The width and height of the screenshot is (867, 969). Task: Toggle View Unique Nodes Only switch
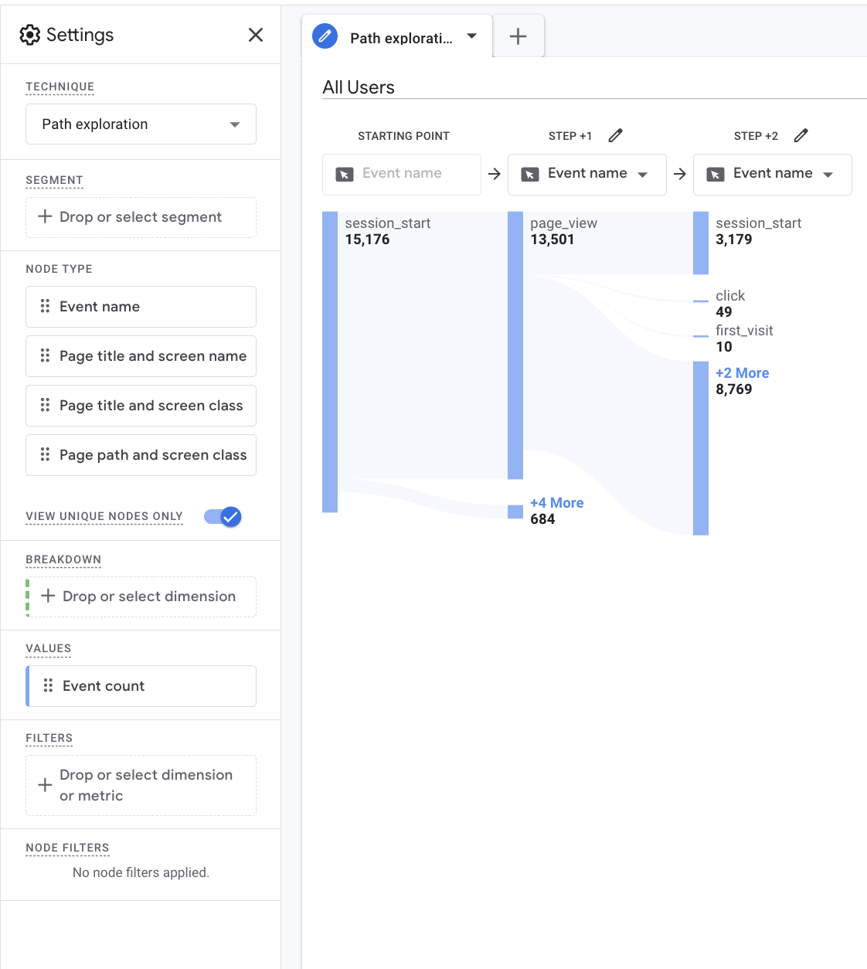click(223, 517)
